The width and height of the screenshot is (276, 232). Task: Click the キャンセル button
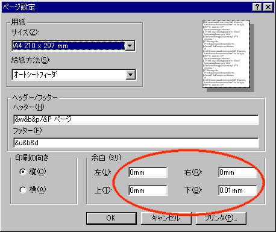166,218
